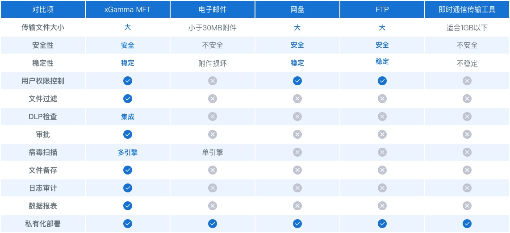510x233 pixels.
Task: Click the xGamma MFT 文件过滤 check icon
Action: [128, 99]
